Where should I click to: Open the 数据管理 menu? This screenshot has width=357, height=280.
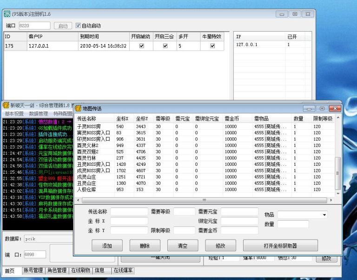[x=38, y=114]
